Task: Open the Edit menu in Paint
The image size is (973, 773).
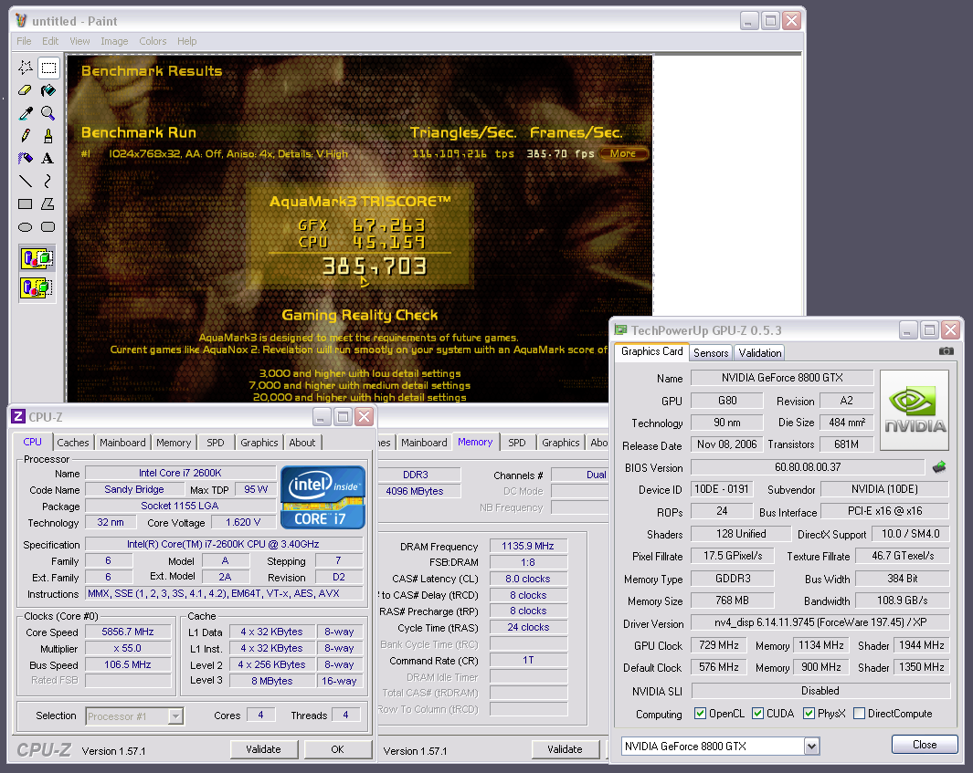Action: point(50,41)
